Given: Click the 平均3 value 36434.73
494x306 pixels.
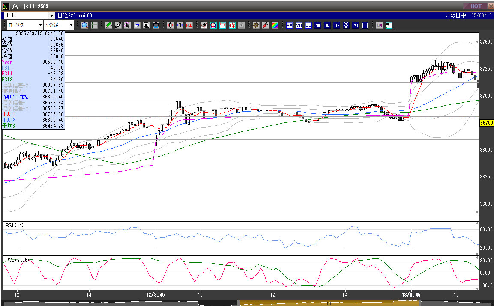Looking at the screenshot, I should pos(53,126).
